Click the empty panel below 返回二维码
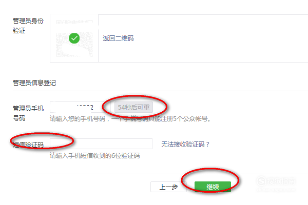The height and width of the screenshot is (205, 308). click(x=203, y=51)
